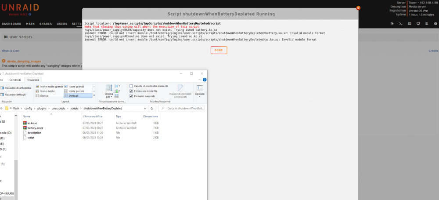Click the script file icon
This screenshot has height=200, width=439.
25,138
